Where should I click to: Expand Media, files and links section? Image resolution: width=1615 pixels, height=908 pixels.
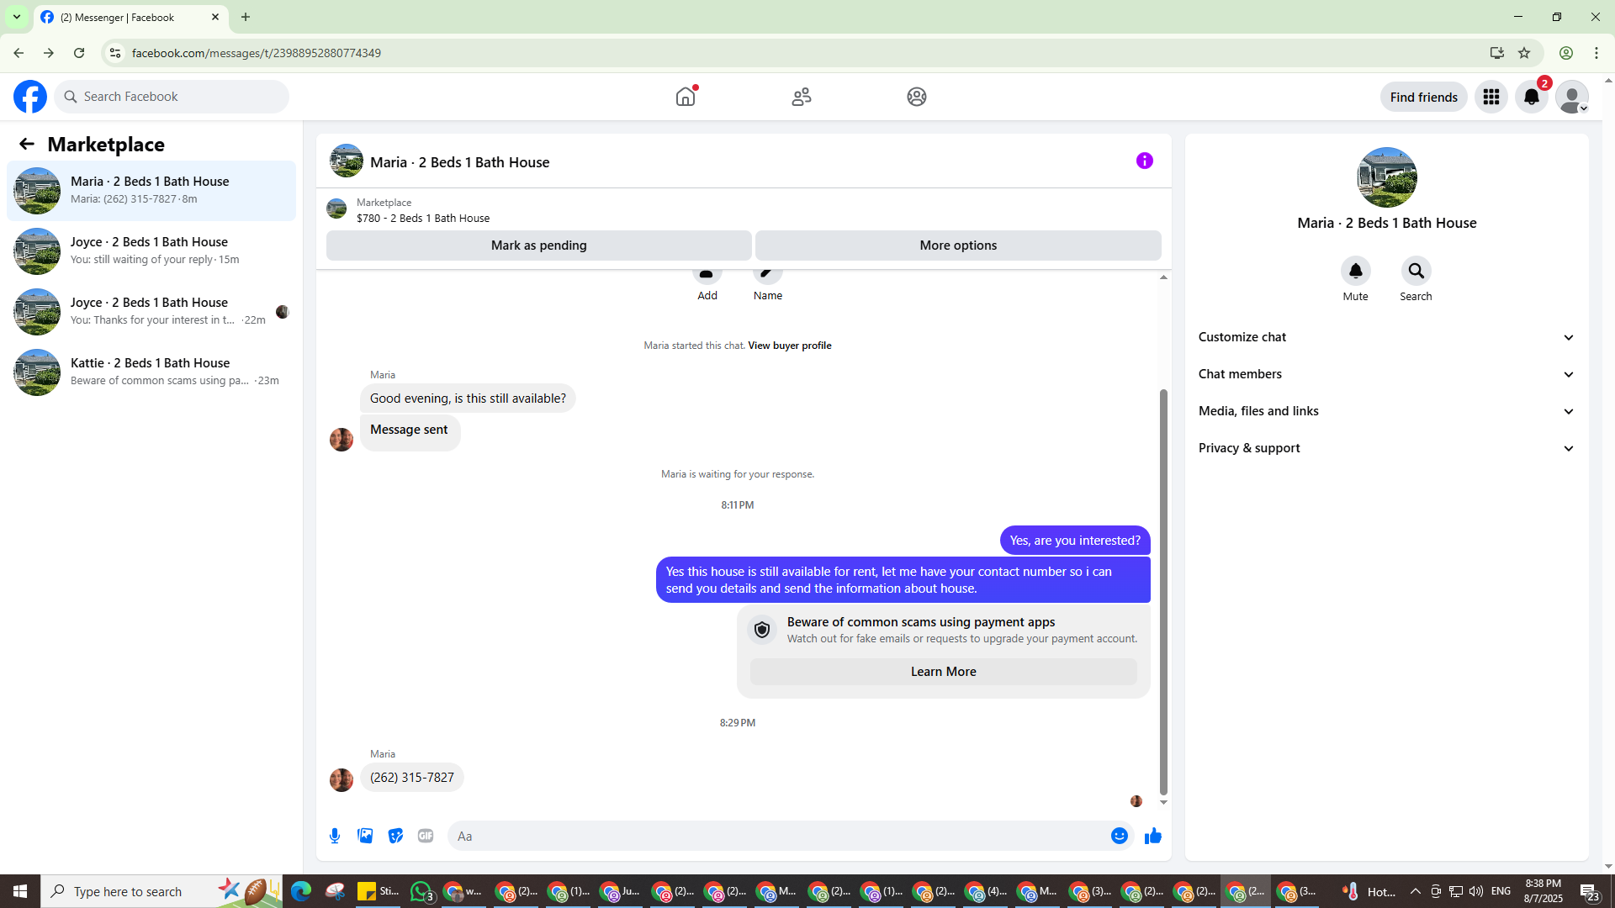(1386, 411)
